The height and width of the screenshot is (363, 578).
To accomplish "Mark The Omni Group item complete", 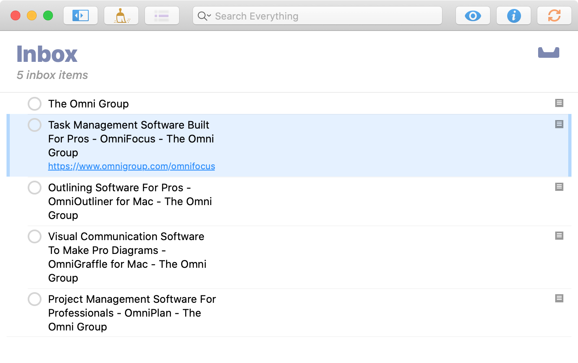I will coord(35,104).
